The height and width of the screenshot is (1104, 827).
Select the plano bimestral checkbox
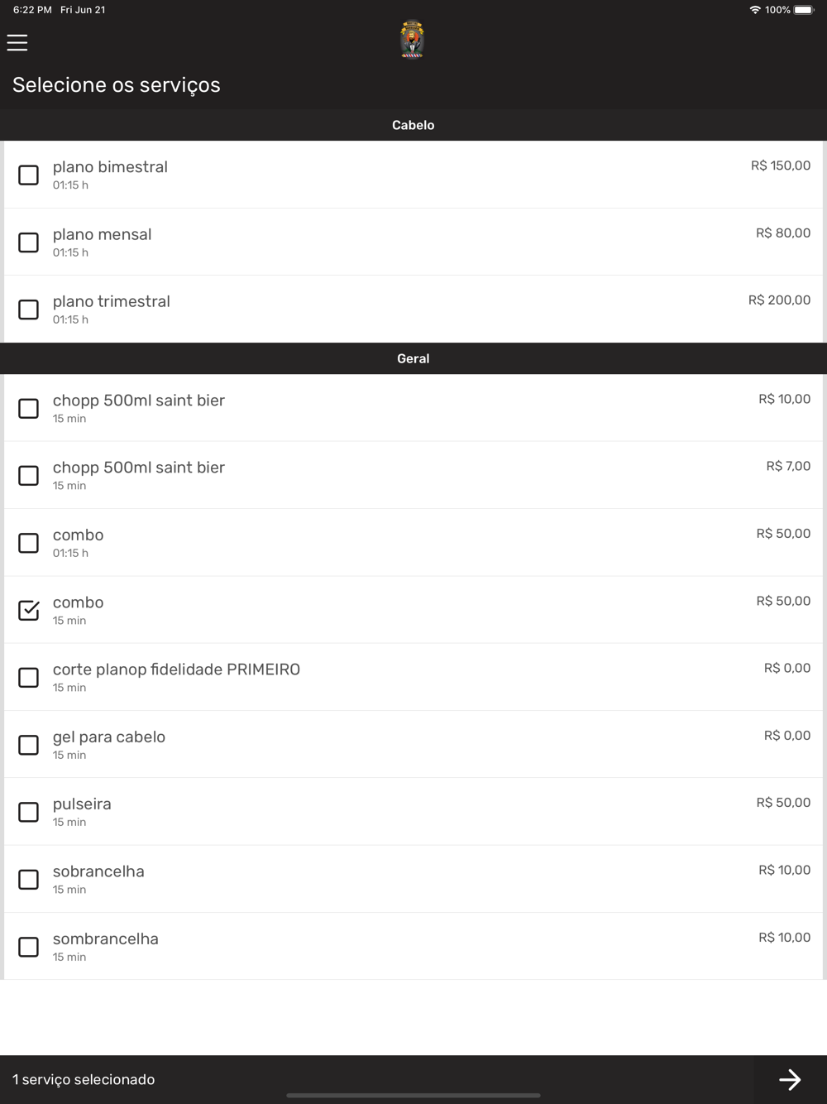pyautogui.click(x=29, y=175)
